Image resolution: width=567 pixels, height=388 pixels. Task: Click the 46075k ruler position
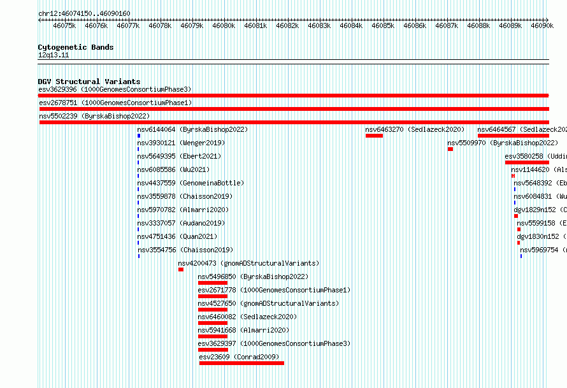[64, 25]
